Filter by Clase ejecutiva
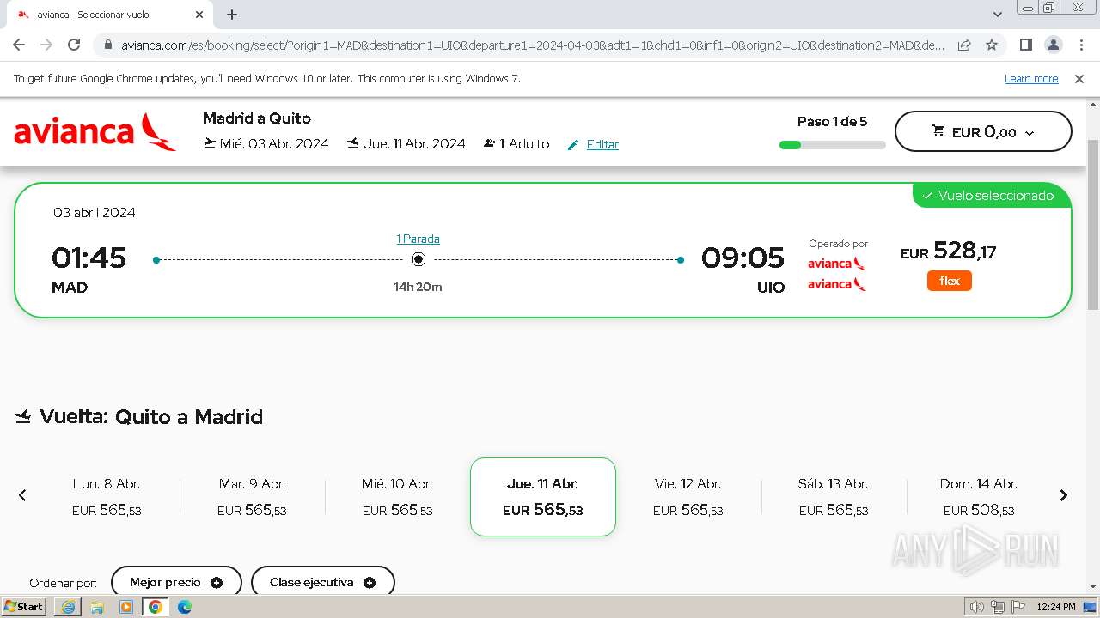This screenshot has width=1100, height=618. tap(322, 582)
